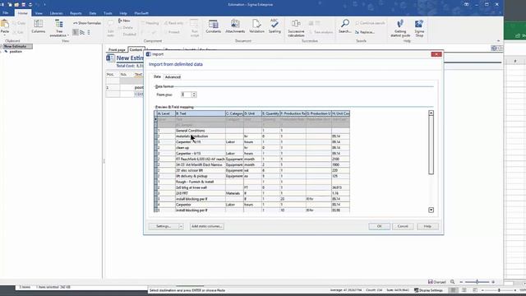This screenshot has height=296, width=526.
Task: Click the zoom slider handle in the Sigma status bar
Action: point(477,282)
